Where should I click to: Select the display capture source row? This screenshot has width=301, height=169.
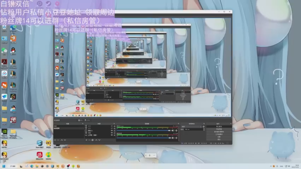[x=100, y=135]
